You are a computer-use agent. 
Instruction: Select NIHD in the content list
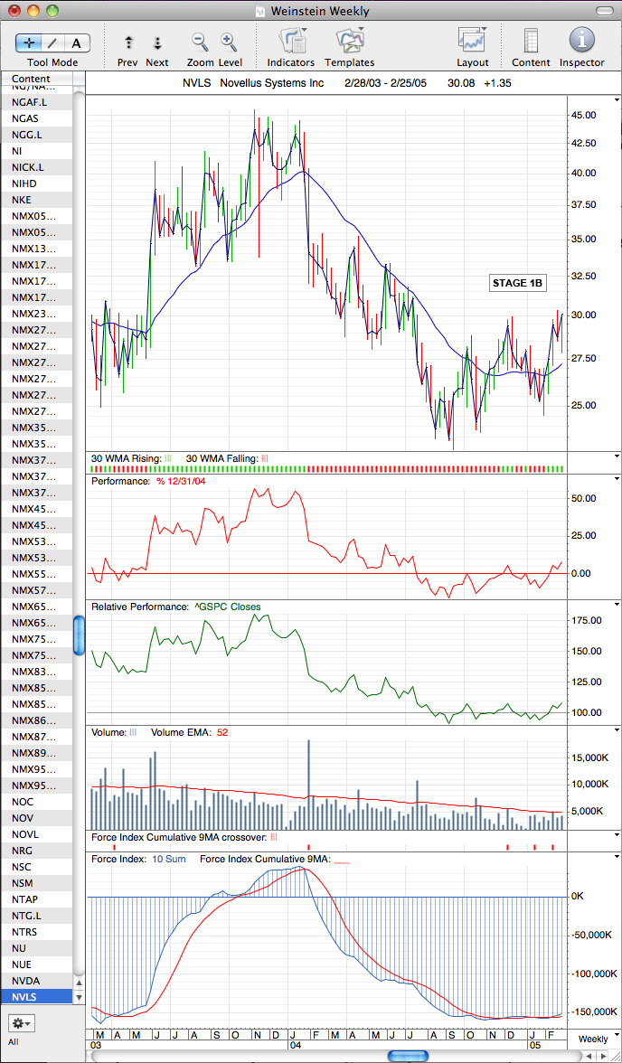click(x=36, y=183)
